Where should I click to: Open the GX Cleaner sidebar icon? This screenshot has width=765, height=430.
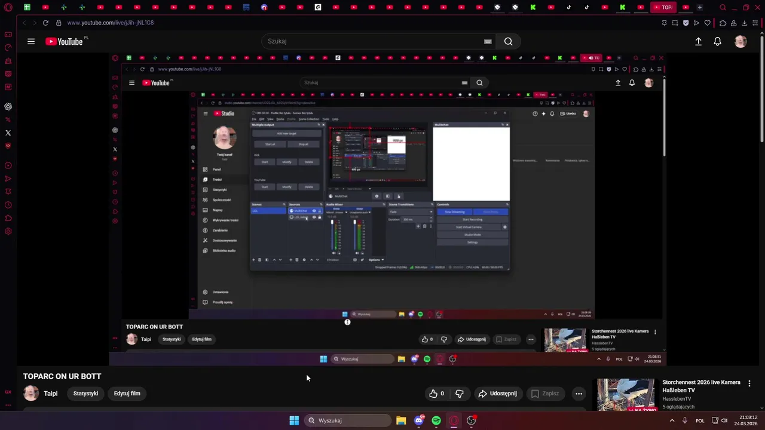8,61
